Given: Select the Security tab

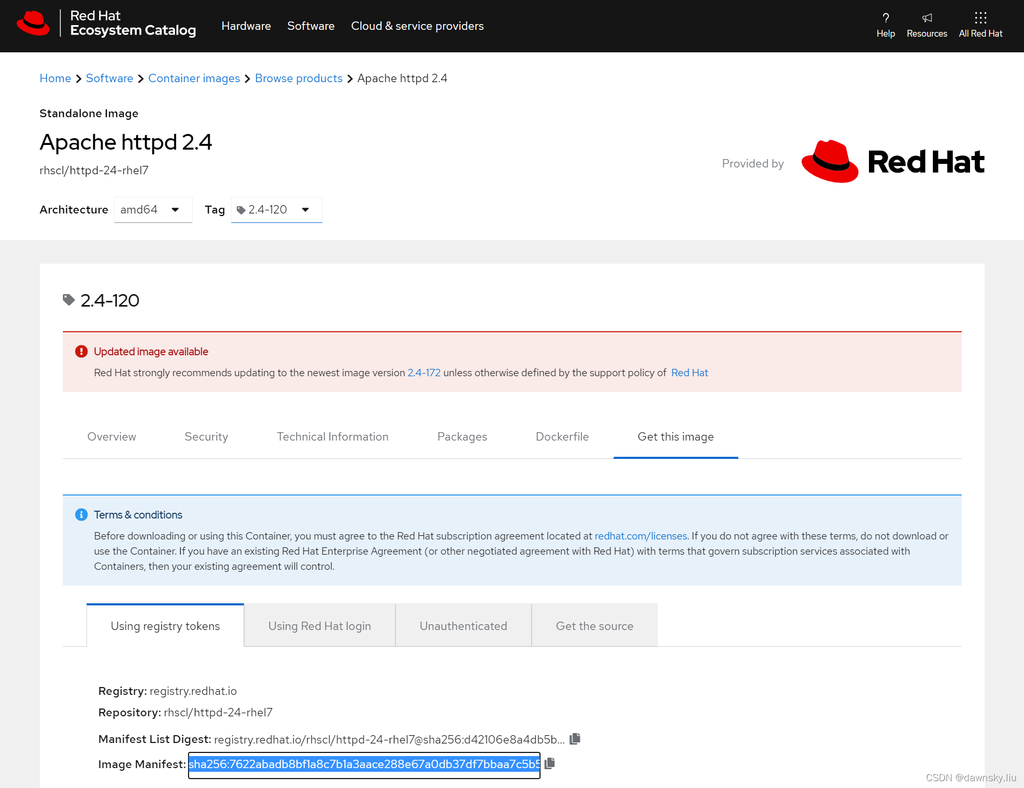Looking at the screenshot, I should coord(206,436).
